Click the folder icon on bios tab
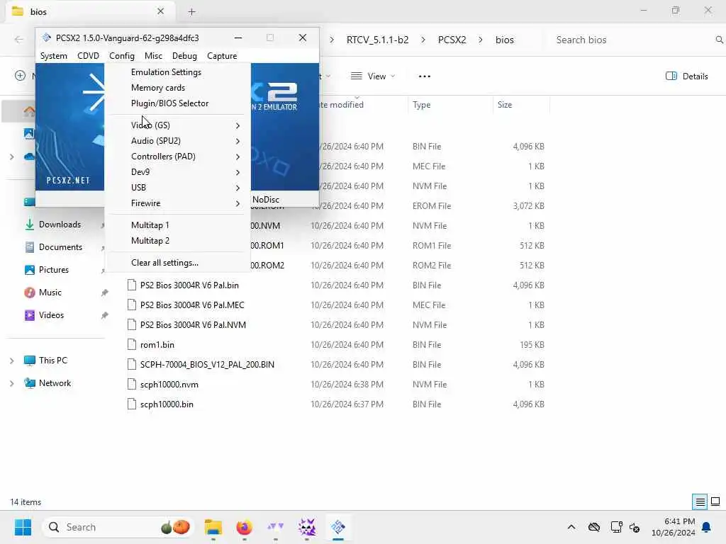726x544 pixels. pyautogui.click(x=18, y=11)
